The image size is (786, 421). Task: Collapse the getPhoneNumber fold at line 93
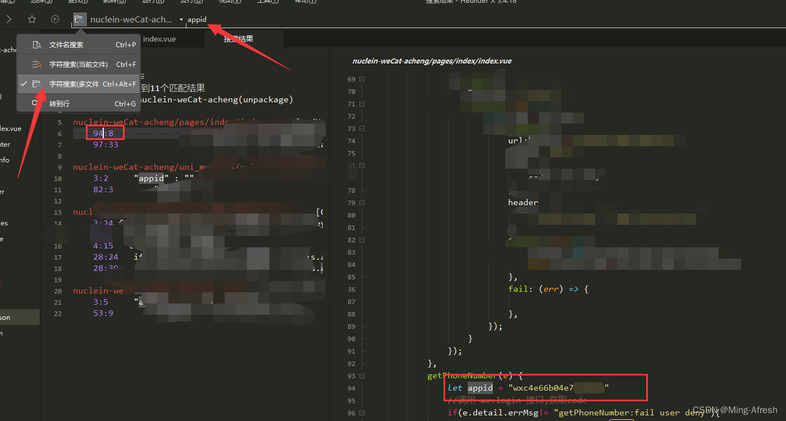tap(362, 376)
